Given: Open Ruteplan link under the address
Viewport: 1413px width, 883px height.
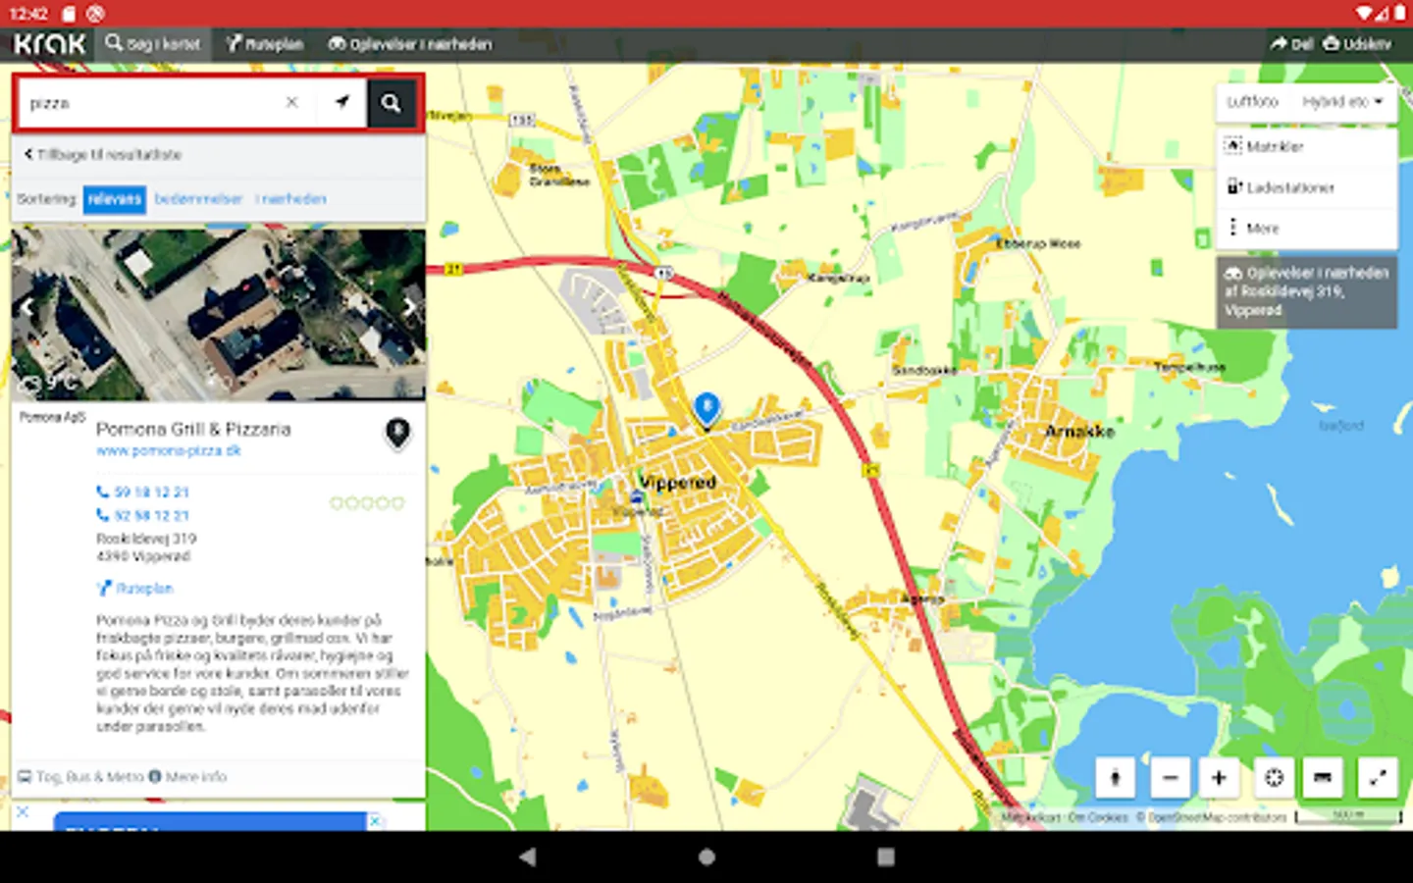Looking at the screenshot, I should [135, 589].
